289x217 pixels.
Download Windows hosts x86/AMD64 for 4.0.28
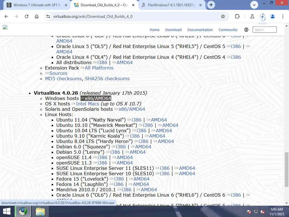pyautogui.click(x=96, y=98)
